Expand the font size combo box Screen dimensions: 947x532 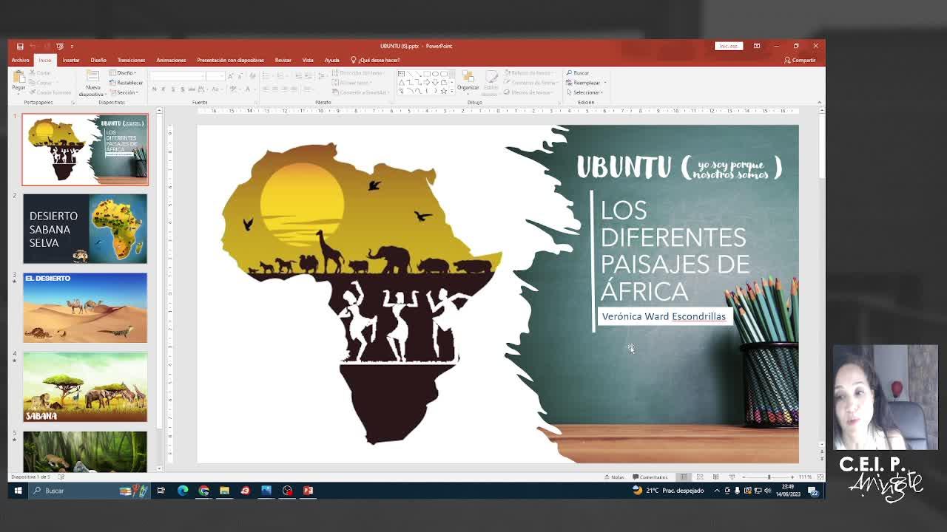(x=223, y=76)
